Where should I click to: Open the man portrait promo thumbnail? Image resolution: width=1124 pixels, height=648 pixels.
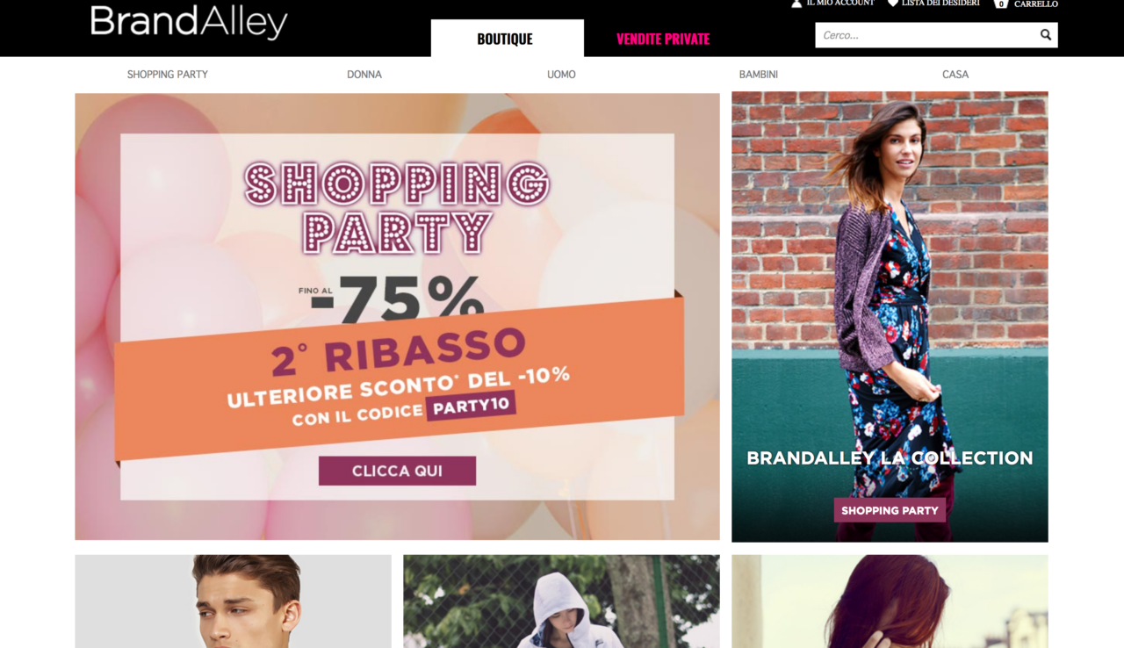(x=233, y=601)
